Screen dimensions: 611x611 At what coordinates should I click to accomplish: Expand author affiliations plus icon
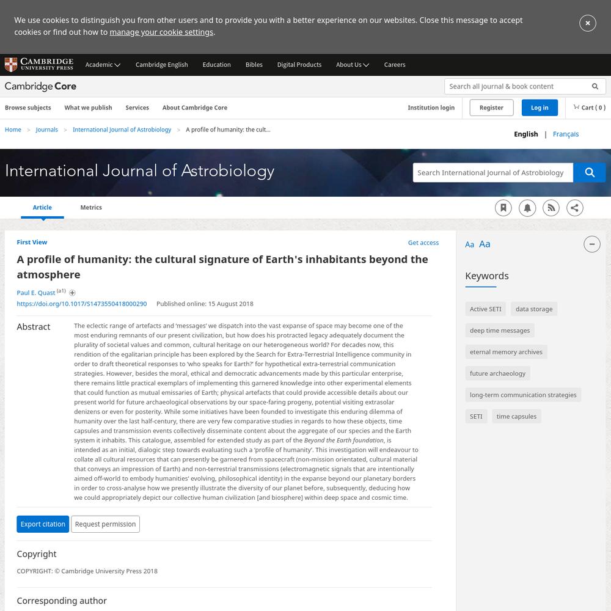coord(72,293)
